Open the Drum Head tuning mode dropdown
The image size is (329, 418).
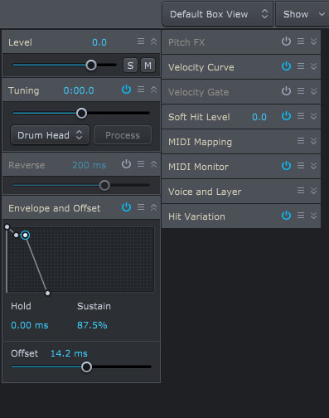(50, 135)
